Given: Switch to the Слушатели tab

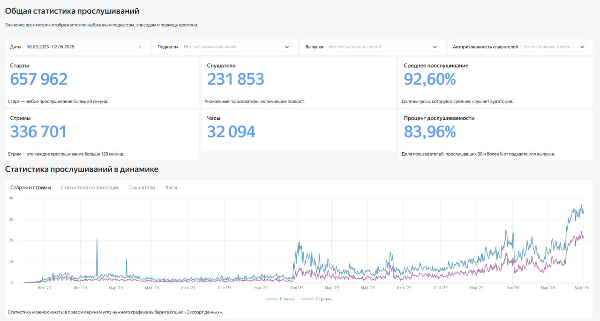Looking at the screenshot, I should (142, 187).
